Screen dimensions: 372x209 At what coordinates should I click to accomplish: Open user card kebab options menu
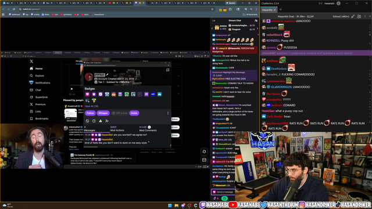pos(168,113)
